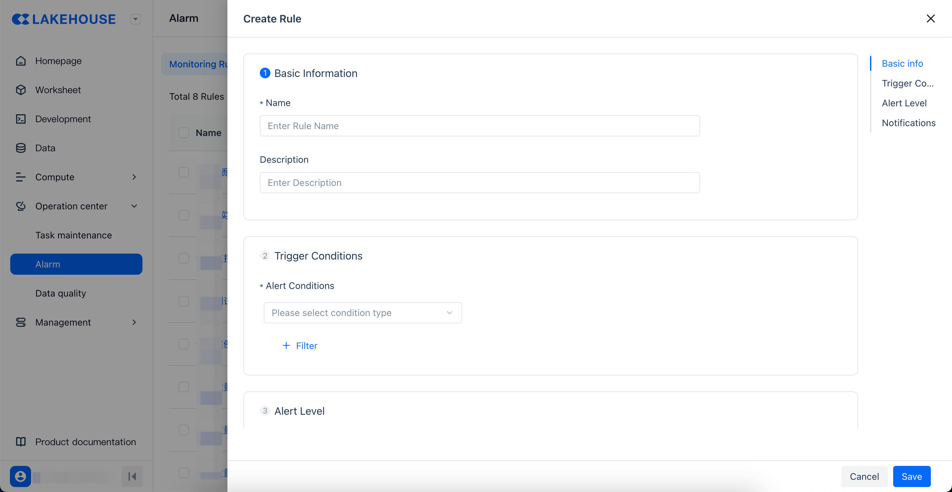Click the Data database icon

coord(21,148)
